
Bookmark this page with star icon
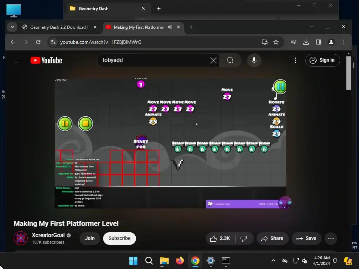coord(276,42)
